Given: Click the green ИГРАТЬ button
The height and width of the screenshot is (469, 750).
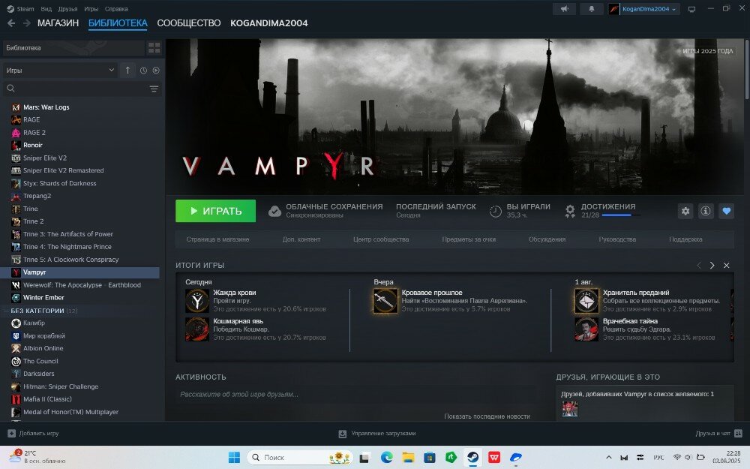Looking at the screenshot, I should [x=216, y=211].
